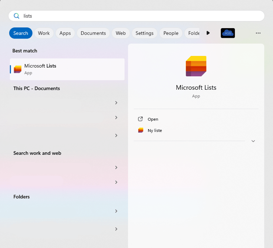Viewport: 273px width, 248px height.
Task: Expand the first result under Search work and web
Action: 116,167
